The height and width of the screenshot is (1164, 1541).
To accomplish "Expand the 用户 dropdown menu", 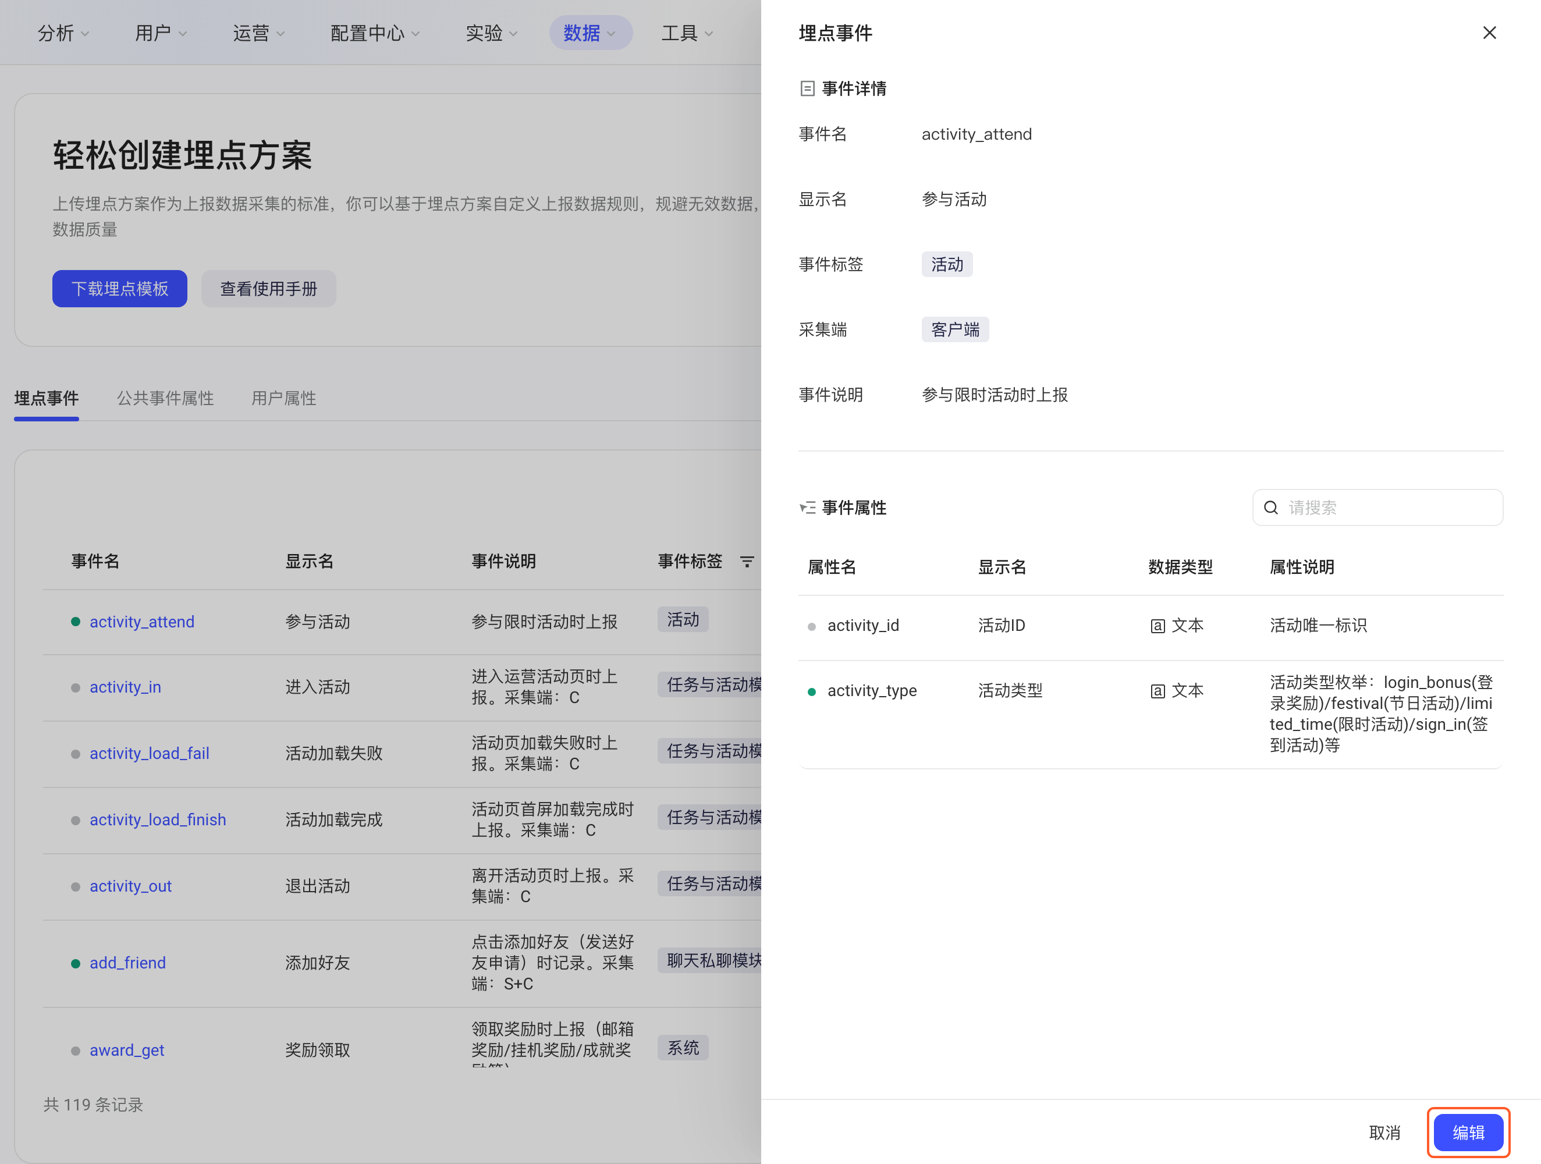I will click(x=161, y=33).
